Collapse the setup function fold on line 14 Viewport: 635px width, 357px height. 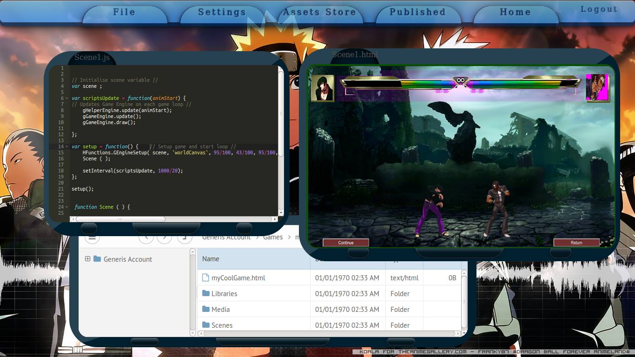(68, 147)
